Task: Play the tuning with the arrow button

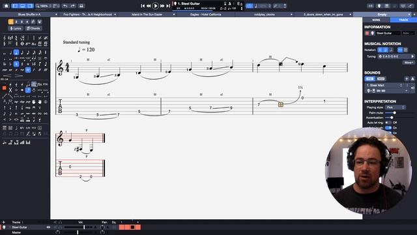Action: (412, 57)
